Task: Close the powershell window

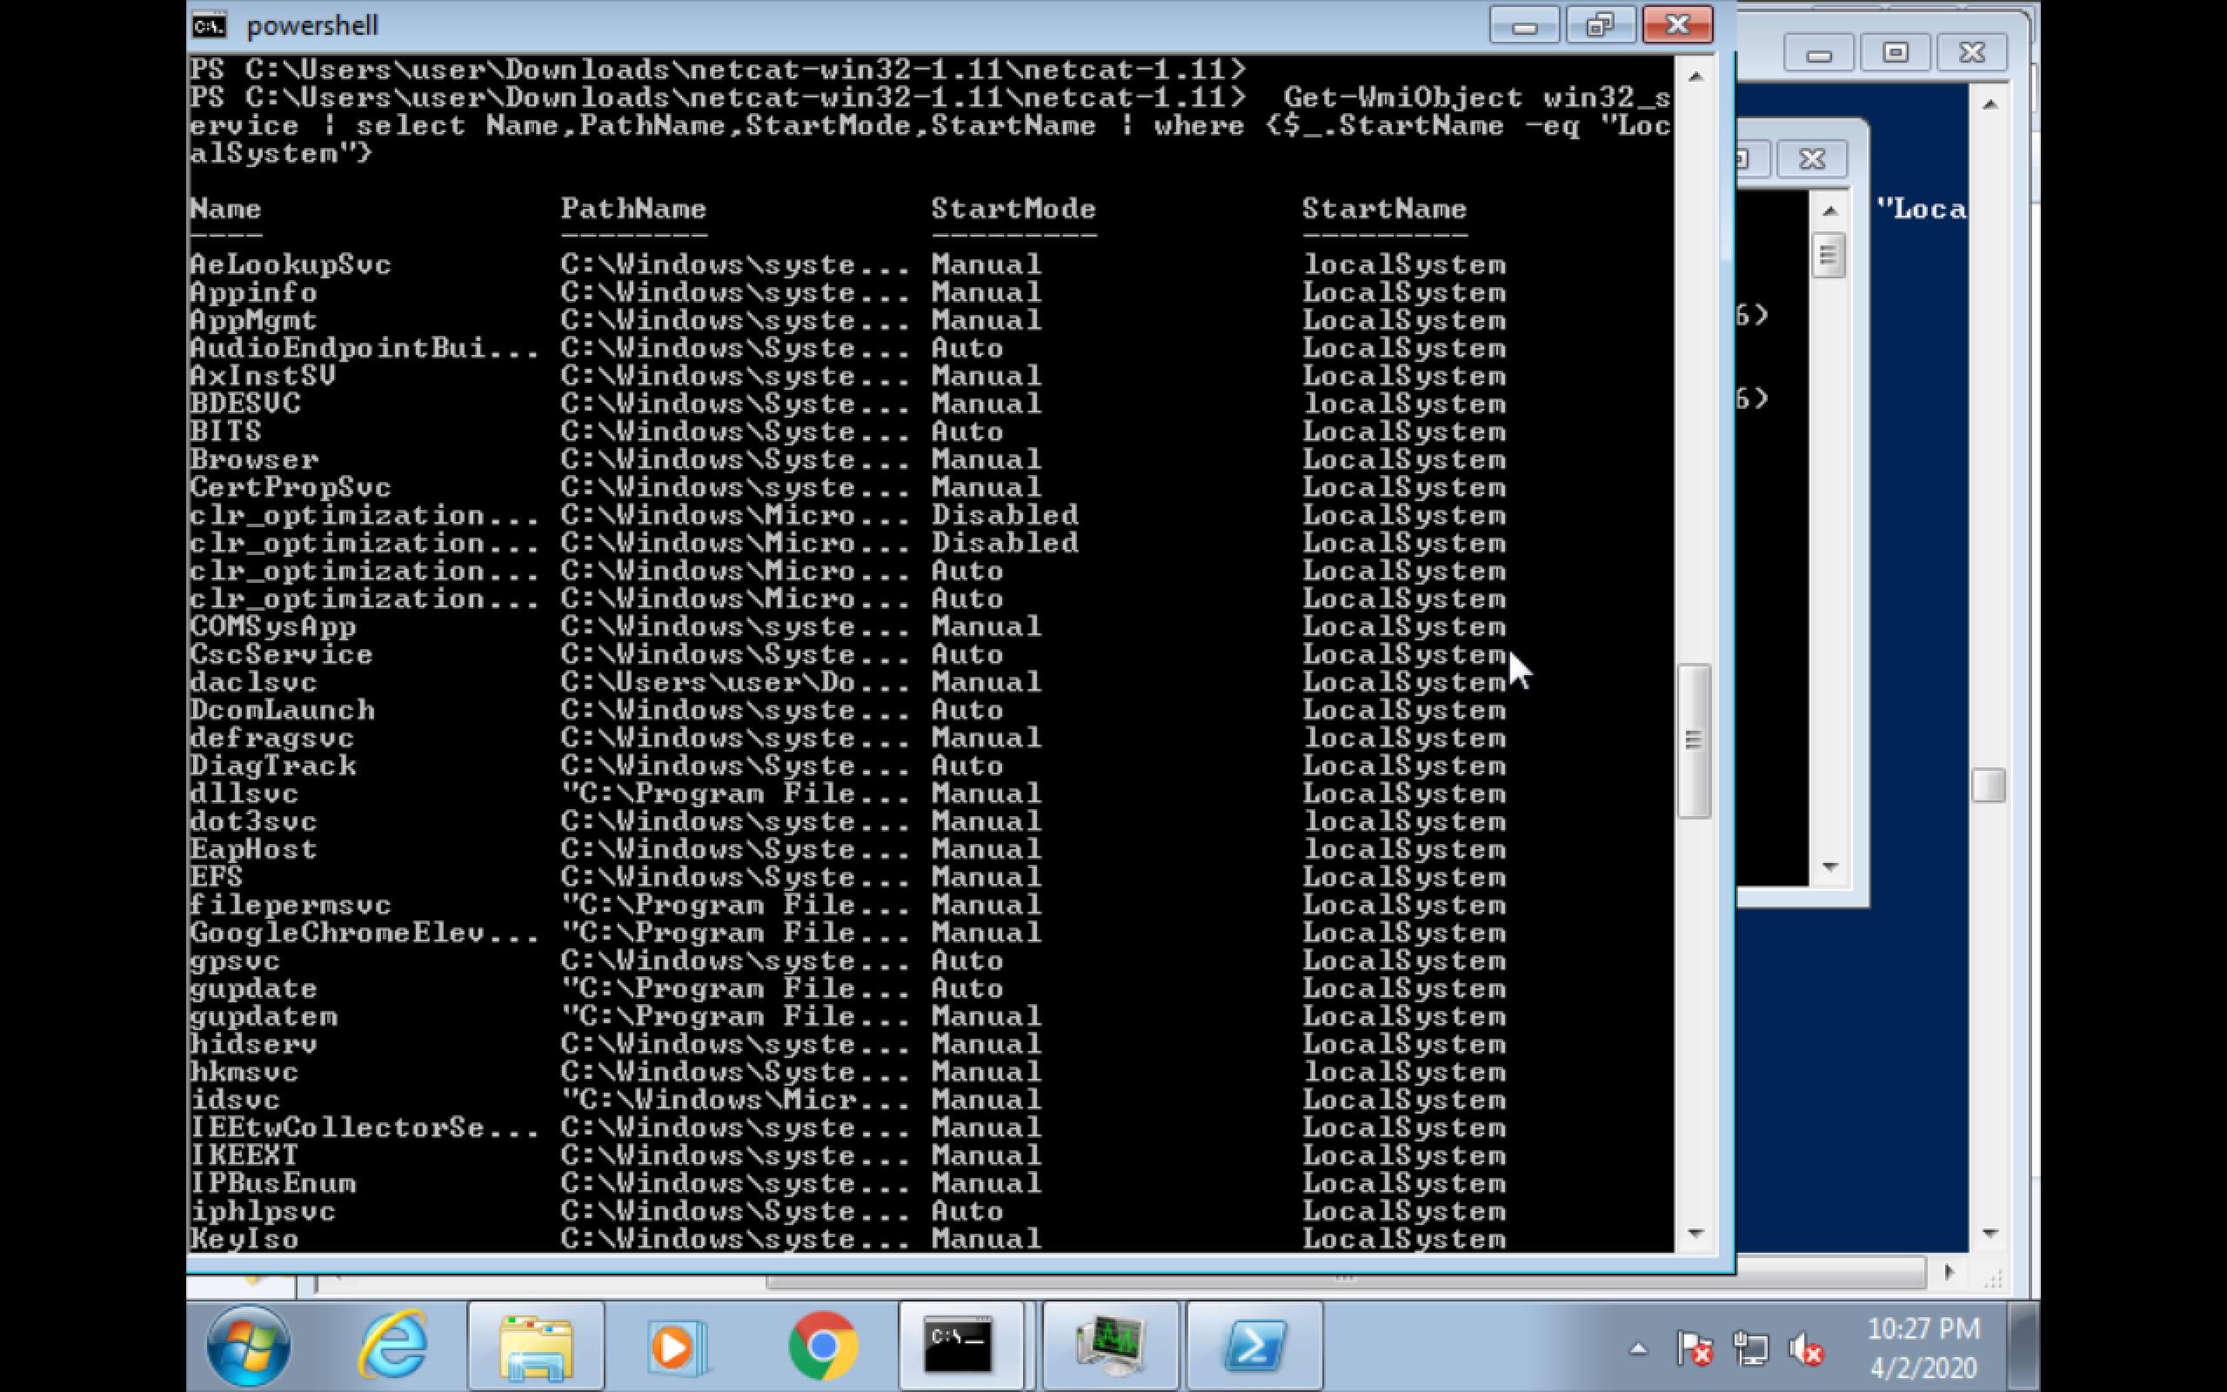Action: pyautogui.click(x=1677, y=25)
